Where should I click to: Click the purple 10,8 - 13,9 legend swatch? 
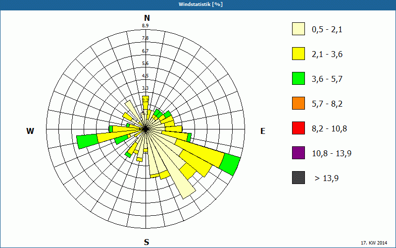(298, 153)
